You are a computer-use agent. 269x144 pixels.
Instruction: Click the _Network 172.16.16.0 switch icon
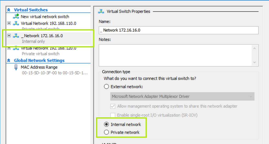coord(16,36)
